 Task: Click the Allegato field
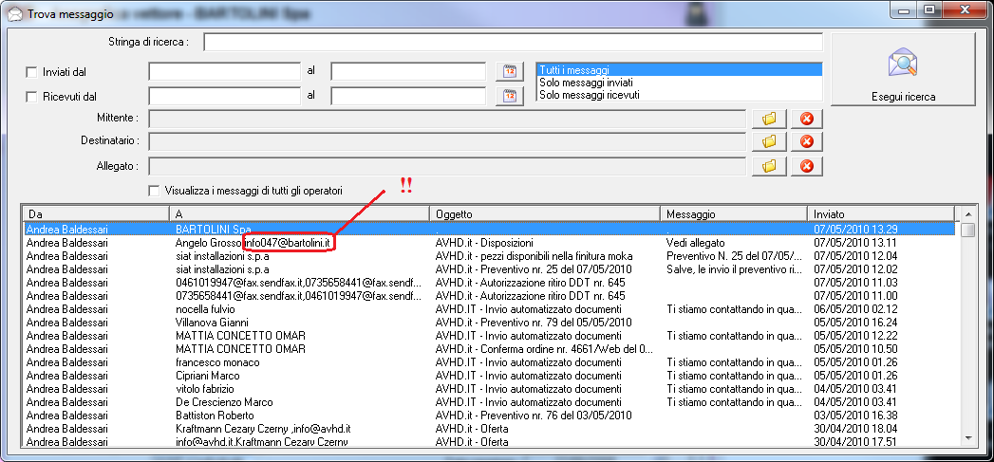tap(447, 166)
